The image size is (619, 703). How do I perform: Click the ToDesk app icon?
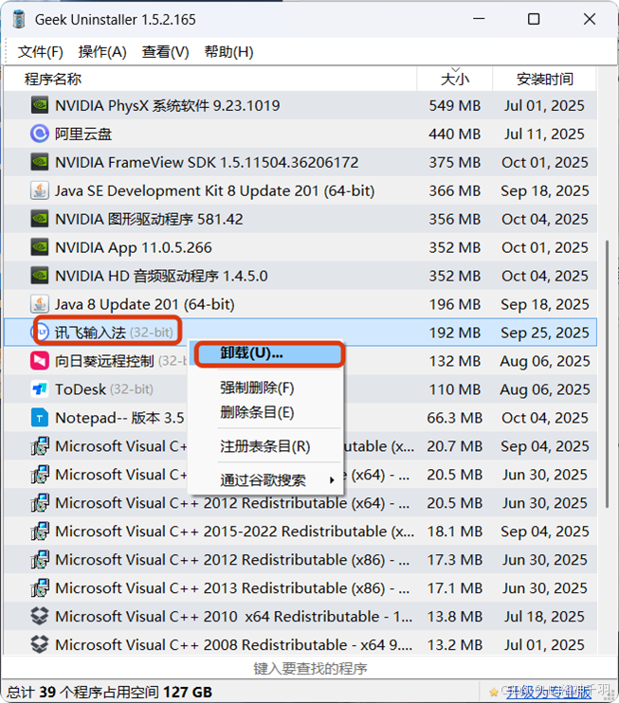(x=40, y=389)
